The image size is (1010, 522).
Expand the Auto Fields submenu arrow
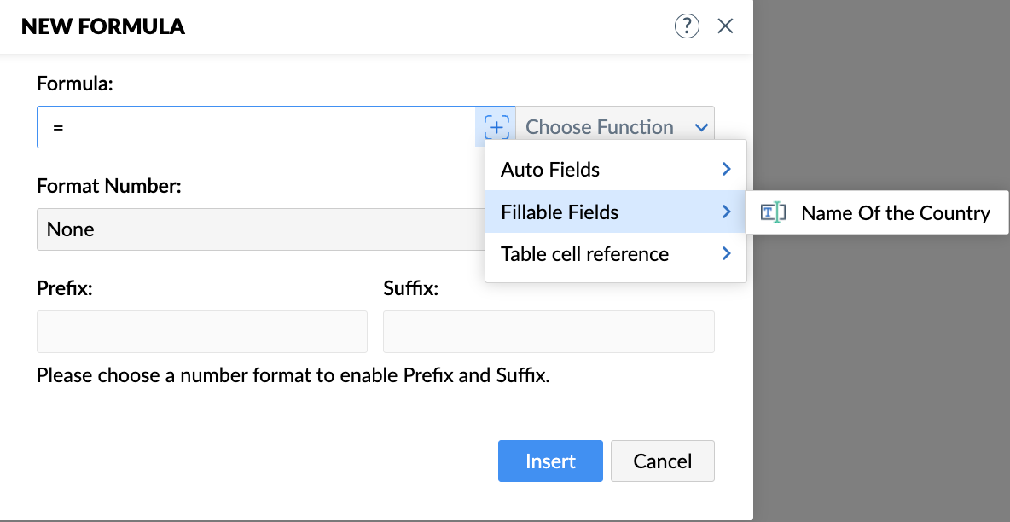coord(726,169)
